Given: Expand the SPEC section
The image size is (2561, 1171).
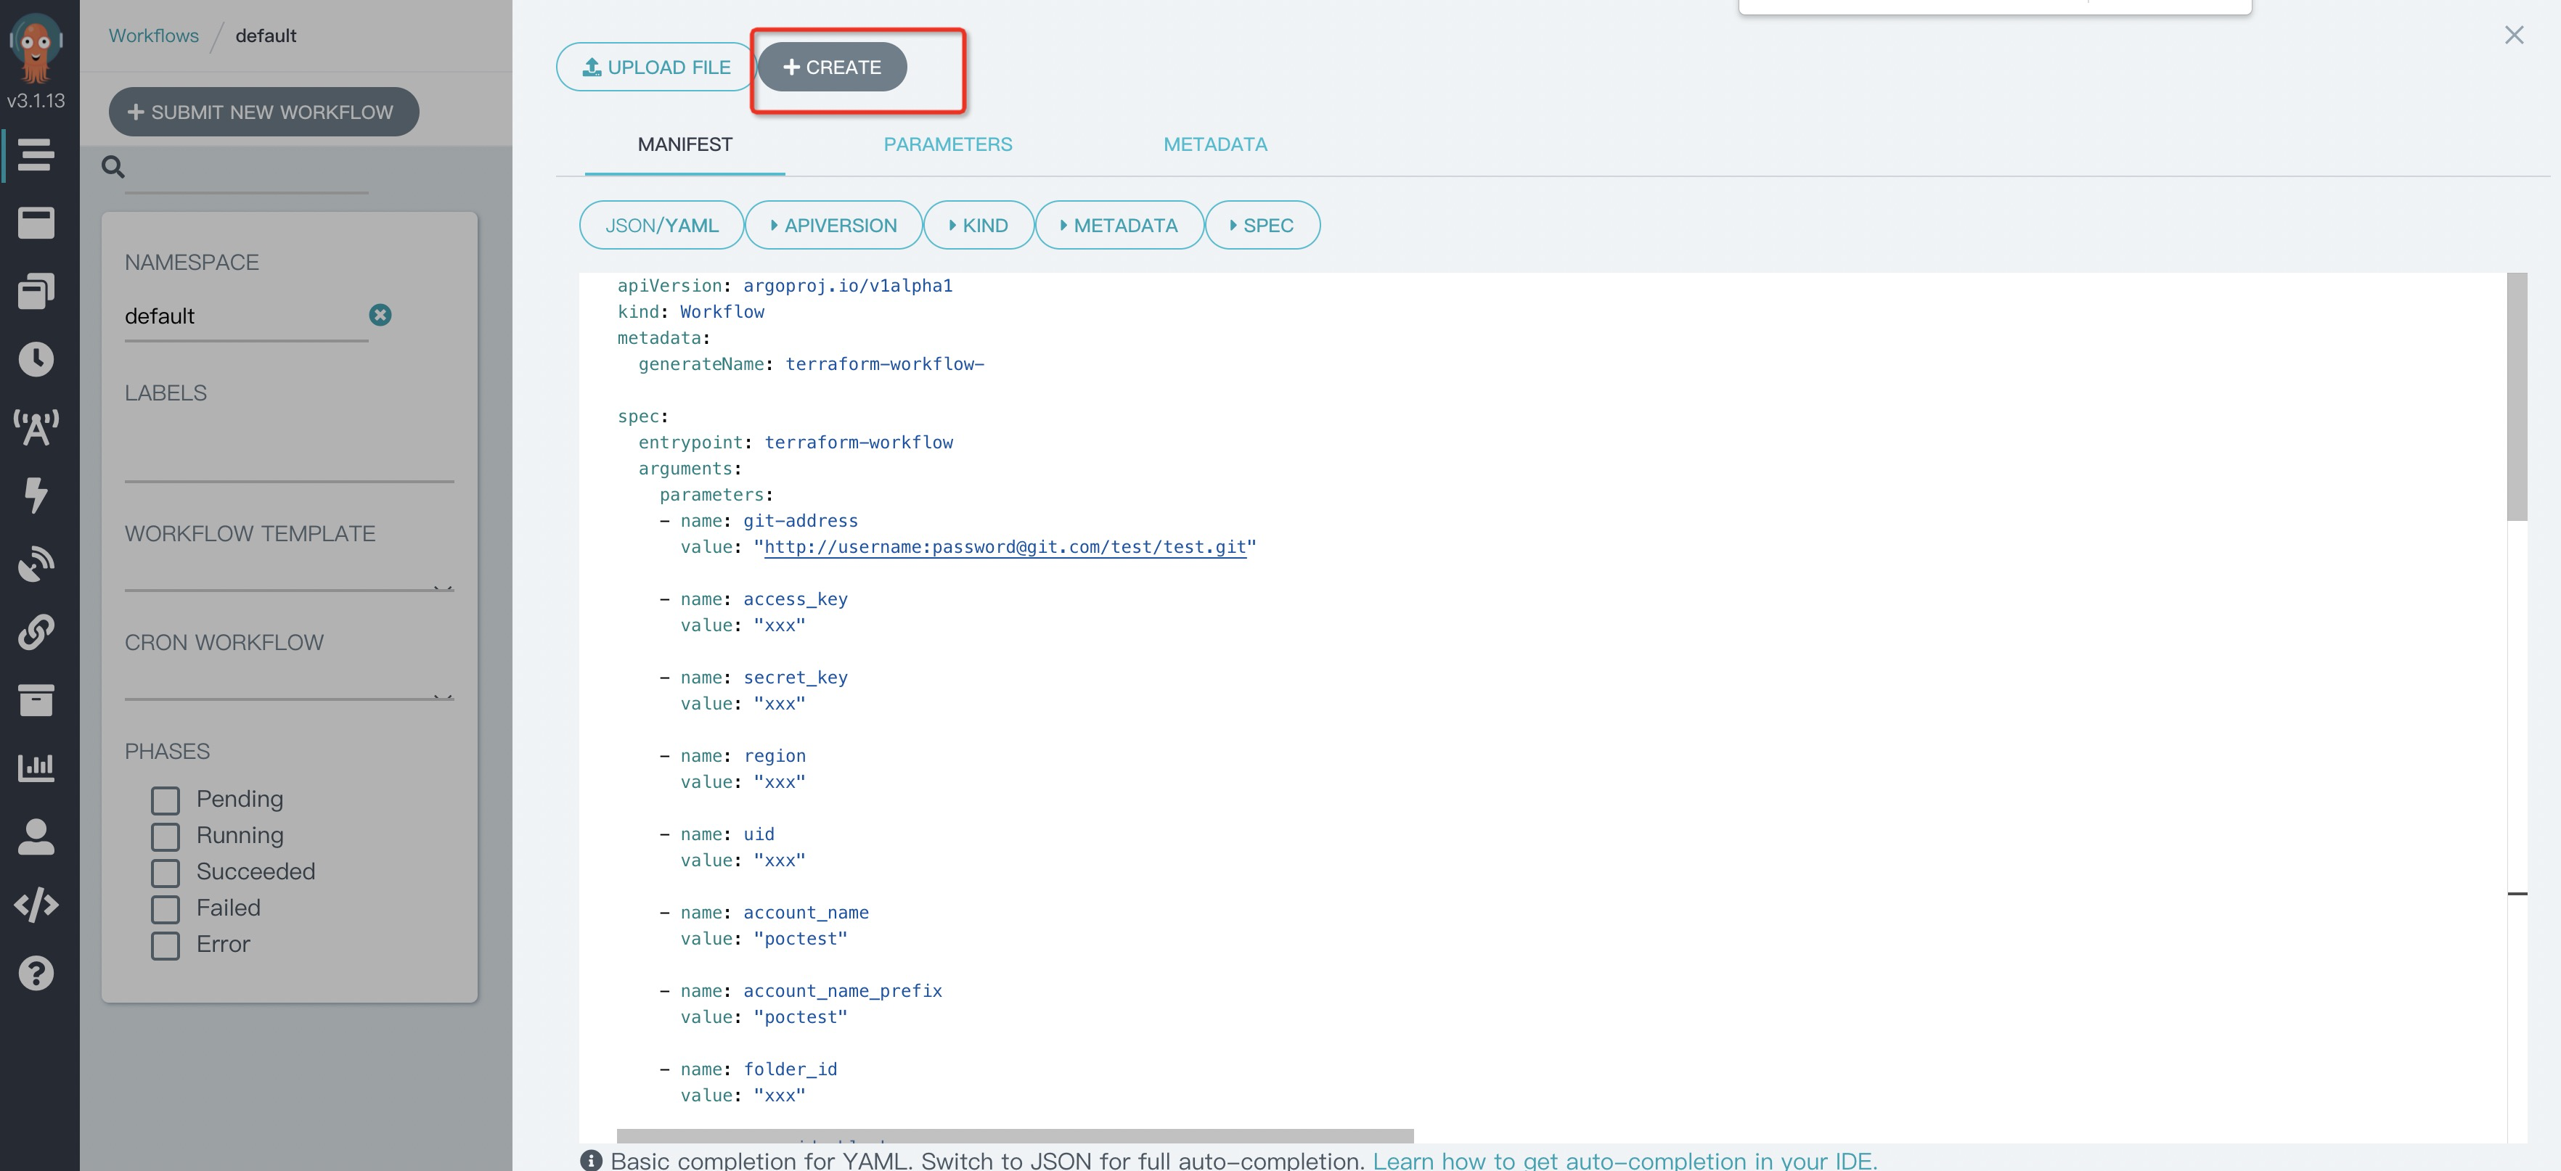Looking at the screenshot, I should coord(1262,226).
